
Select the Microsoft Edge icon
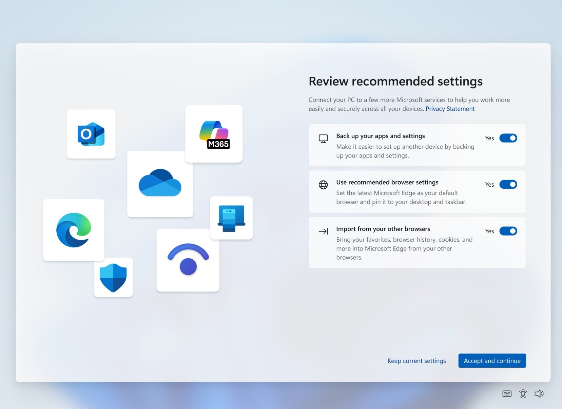[73, 230]
